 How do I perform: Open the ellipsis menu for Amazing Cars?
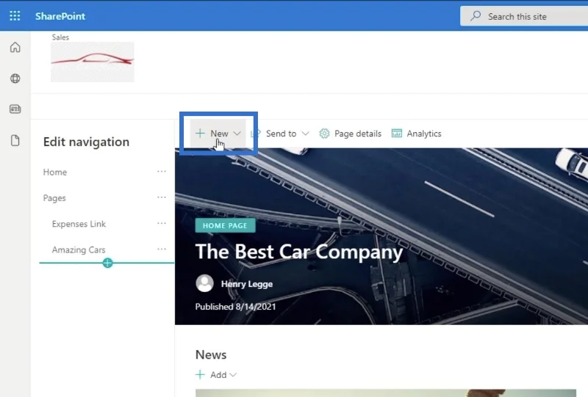point(162,249)
